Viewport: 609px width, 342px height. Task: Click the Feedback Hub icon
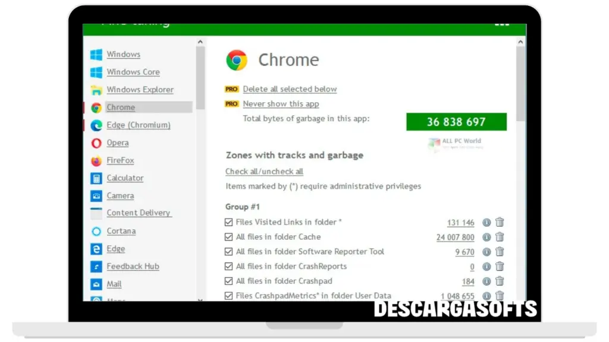[x=96, y=267]
